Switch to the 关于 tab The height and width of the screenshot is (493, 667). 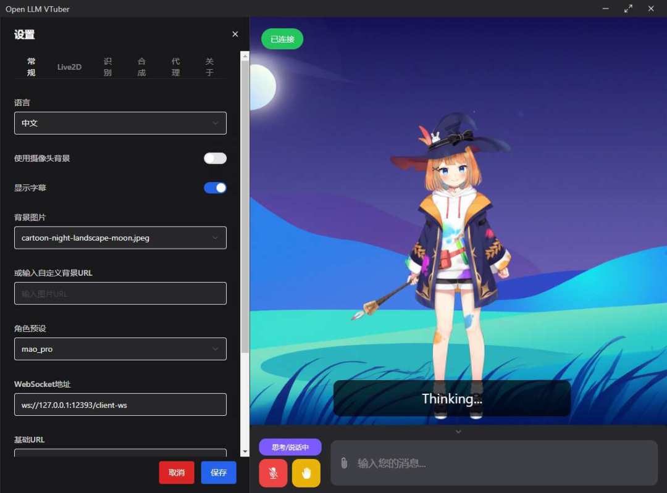[210, 67]
